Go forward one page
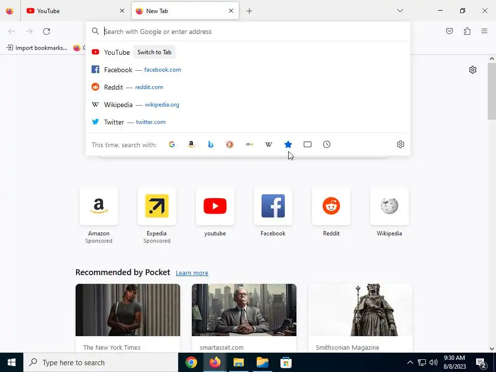This screenshot has height=372, width=496. click(x=29, y=31)
